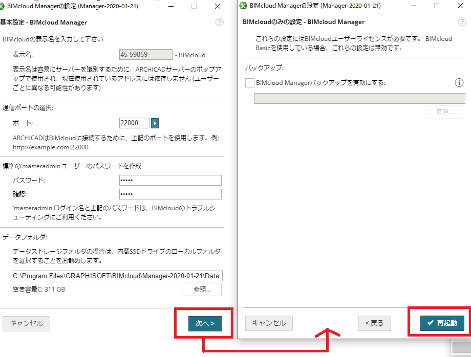Minimize the left BIMcloud Manager dialog

click(171, 6)
